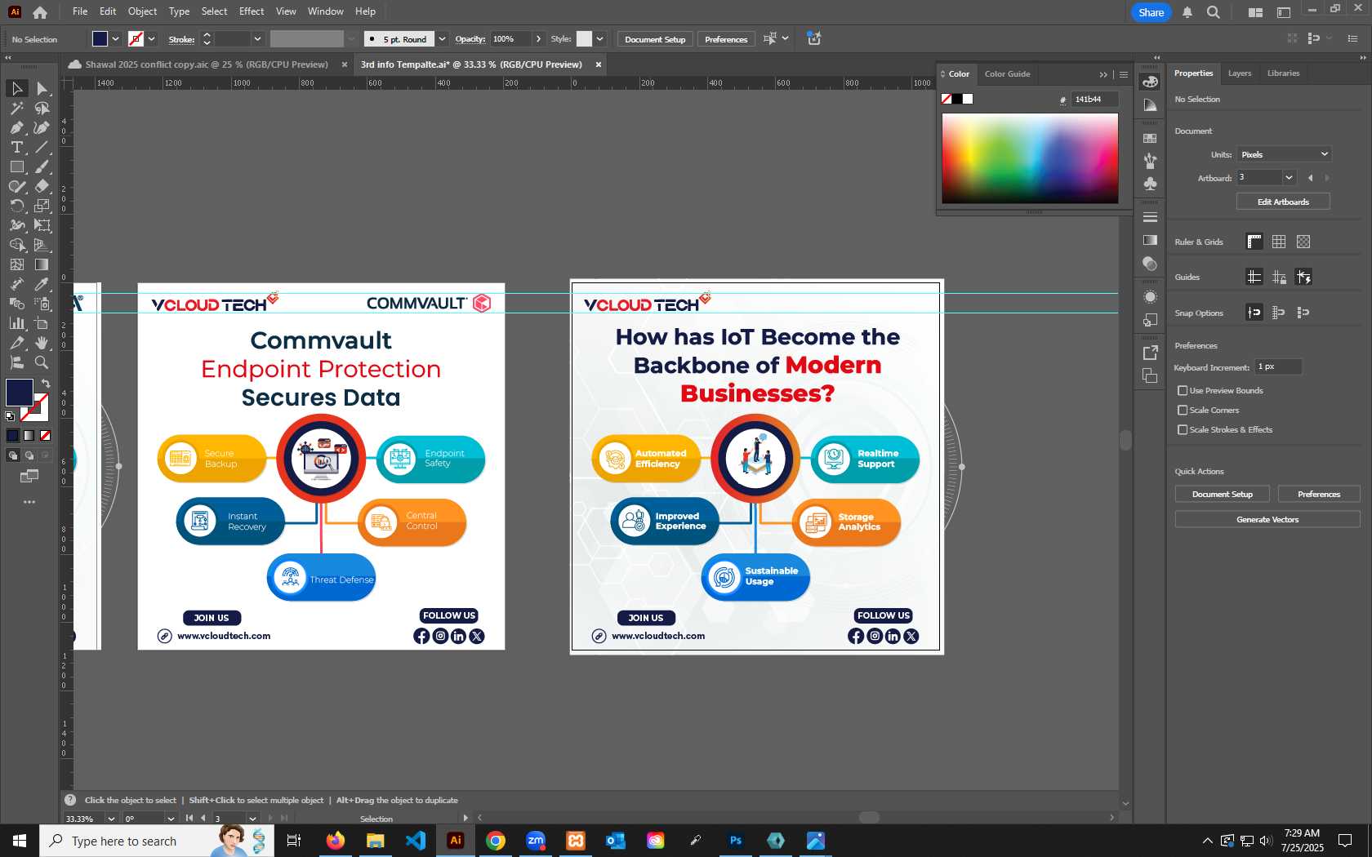Open zoom level dropdown at 33.33%
The width and height of the screenshot is (1372, 857).
111,819
